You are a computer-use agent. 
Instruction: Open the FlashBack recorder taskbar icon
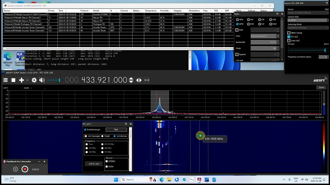[199, 180]
